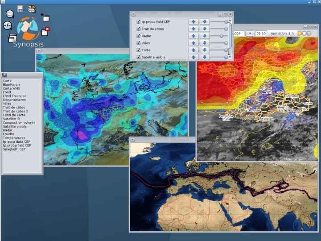The width and height of the screenshot is (321, 241).
Task: Click the zoom-to-selection magnifier icon
Action: click(10, 14)
